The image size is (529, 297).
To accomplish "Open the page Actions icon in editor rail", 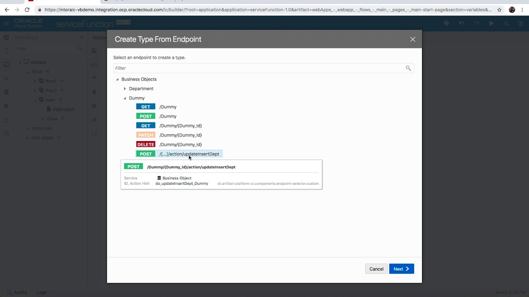I will (x=94, y=78).
